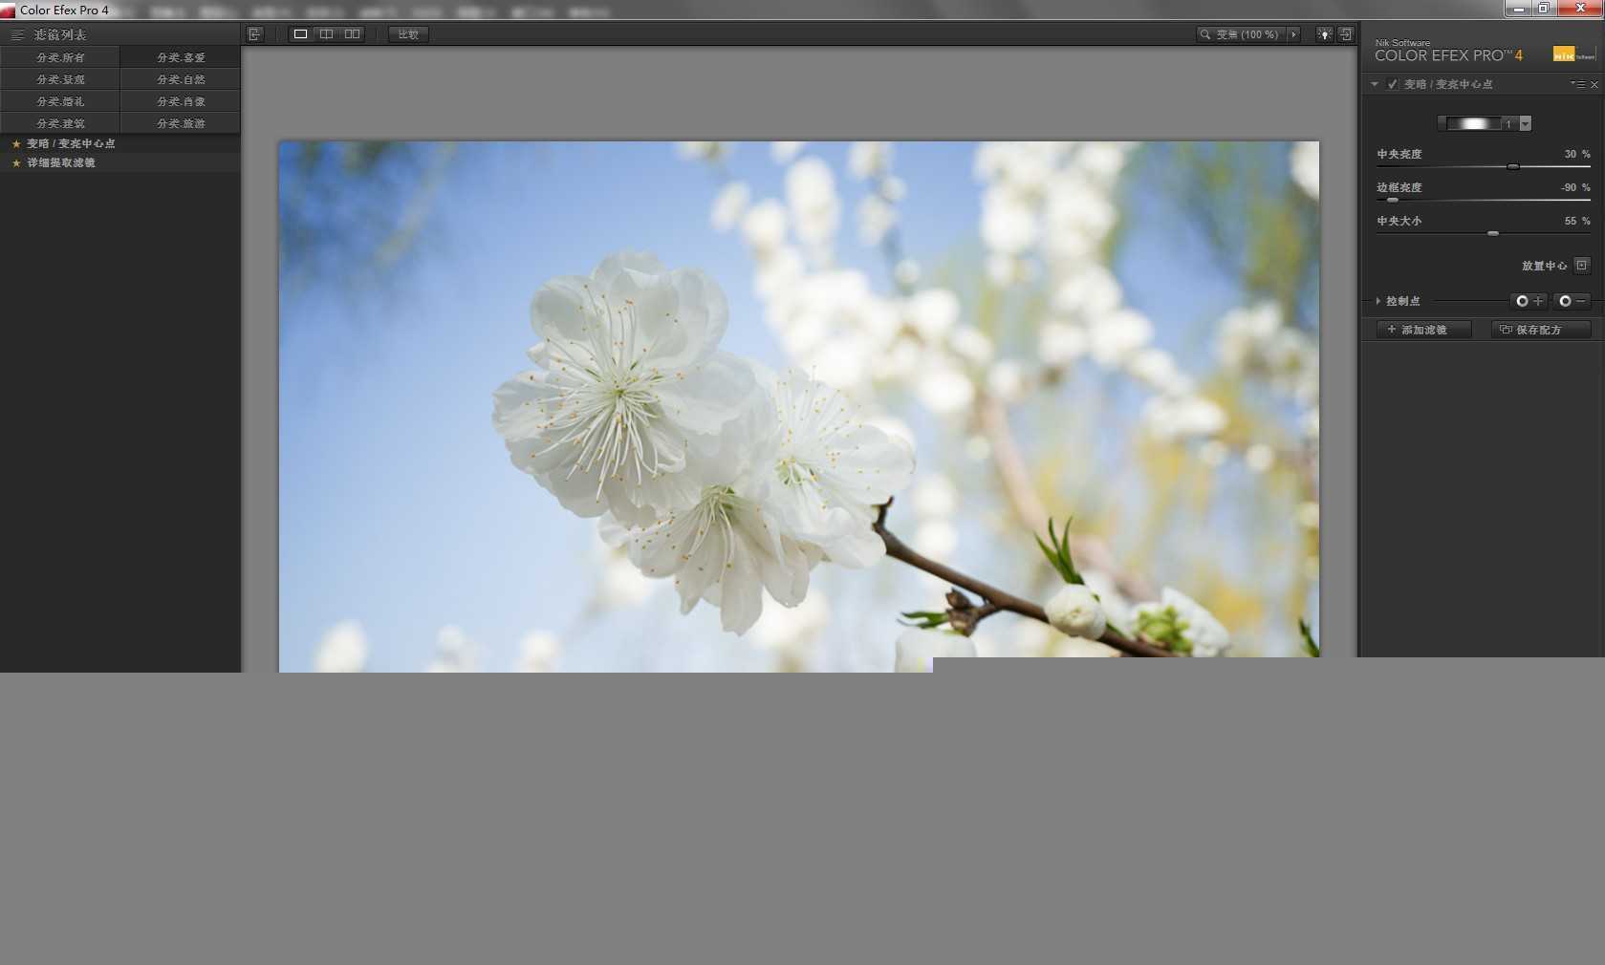Select the 分类.旅游 category tab
The height and width of the screenshot is (965, 1605).
pyautogui.click(x=181, y=123)
